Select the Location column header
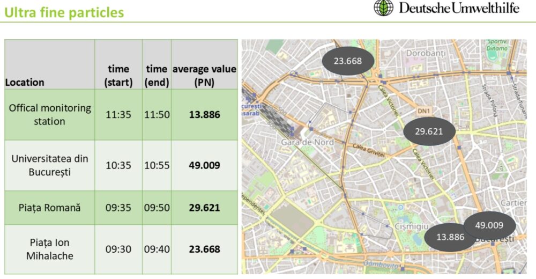The image size is (536, 279). [25, 83]
